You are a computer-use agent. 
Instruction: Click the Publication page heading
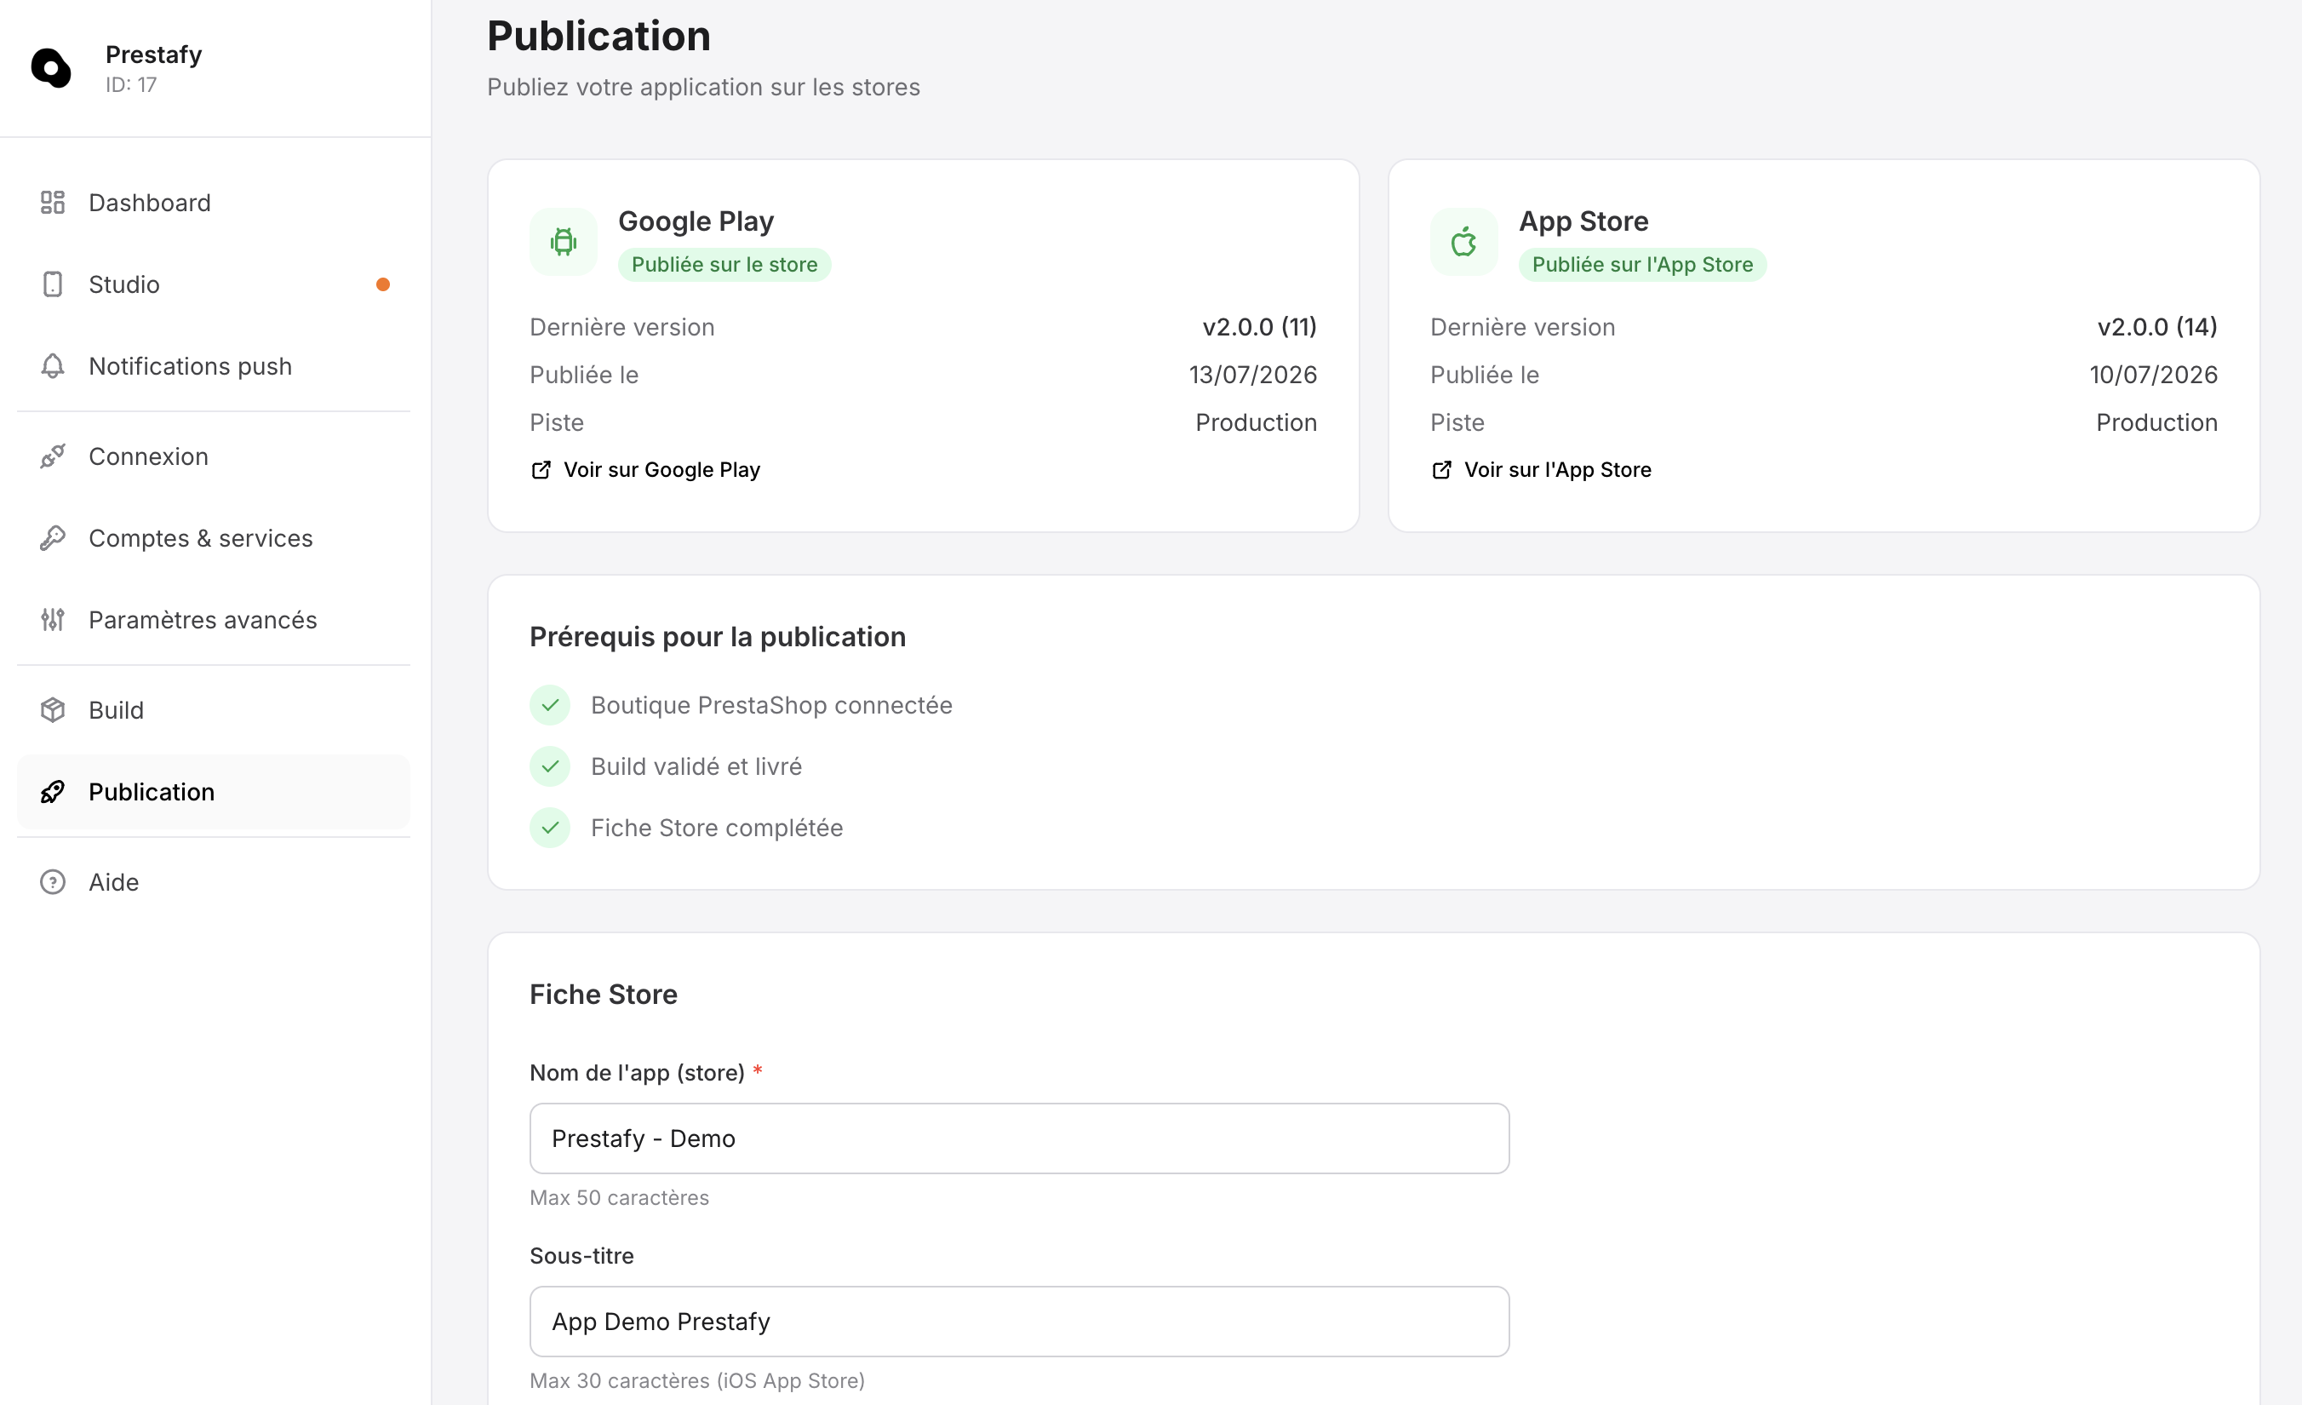pyautogui.click(x=598, y=37)
